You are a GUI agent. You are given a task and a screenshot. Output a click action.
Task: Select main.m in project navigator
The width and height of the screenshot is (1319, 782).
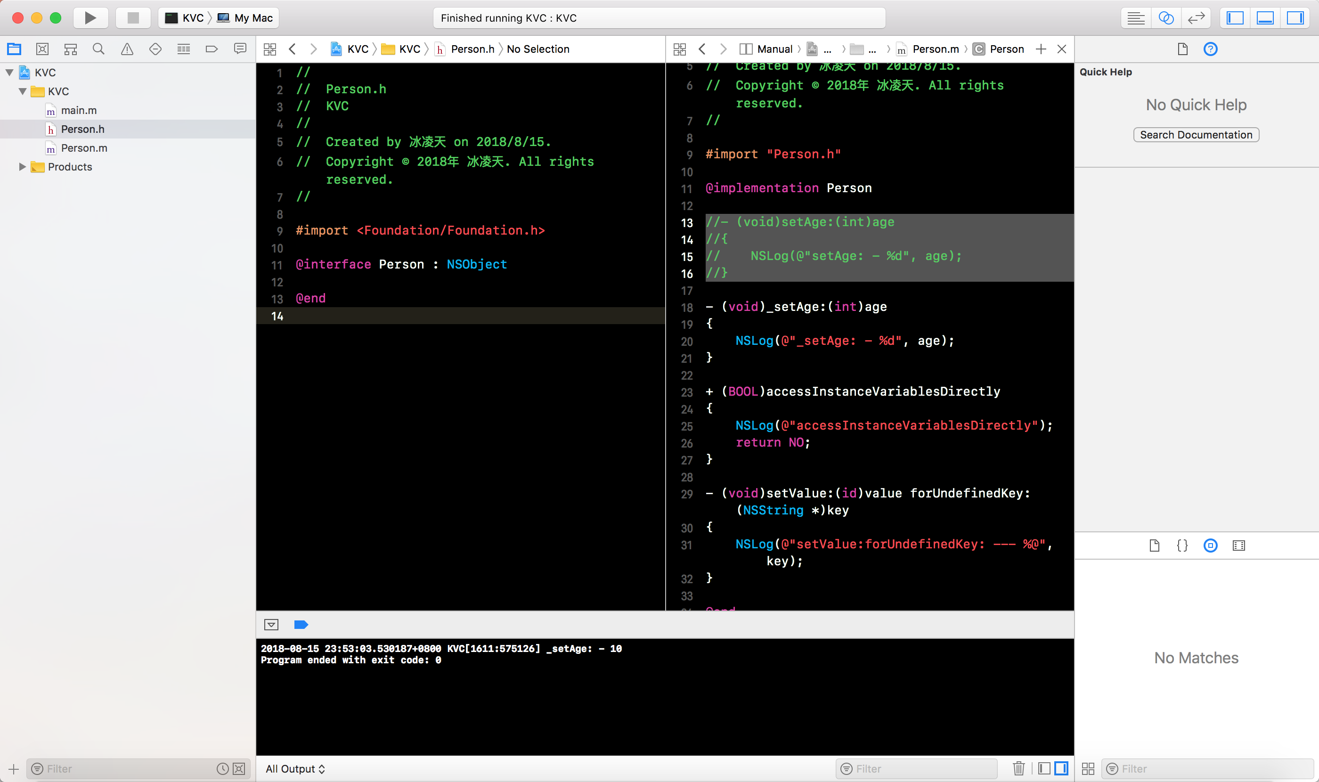(79, 110)
